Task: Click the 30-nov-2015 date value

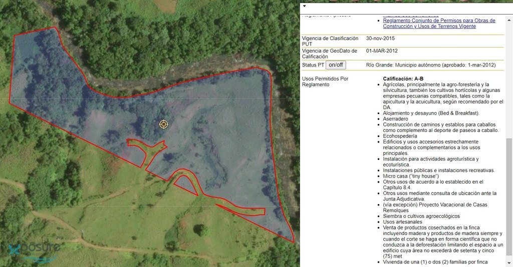Action: click(x=380, y=38)
